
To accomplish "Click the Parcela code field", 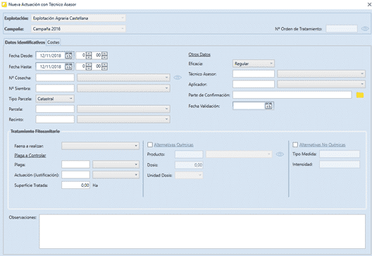I will coord(55,109).
